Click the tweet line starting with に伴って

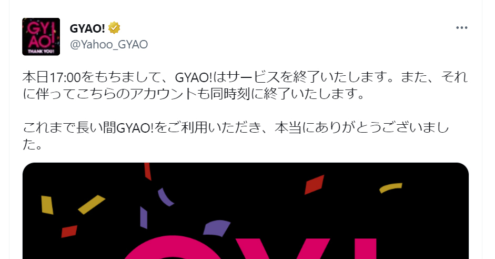tap(194, 94)
